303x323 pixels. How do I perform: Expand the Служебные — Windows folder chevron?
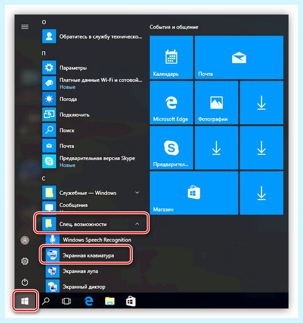tap(137, 193)
